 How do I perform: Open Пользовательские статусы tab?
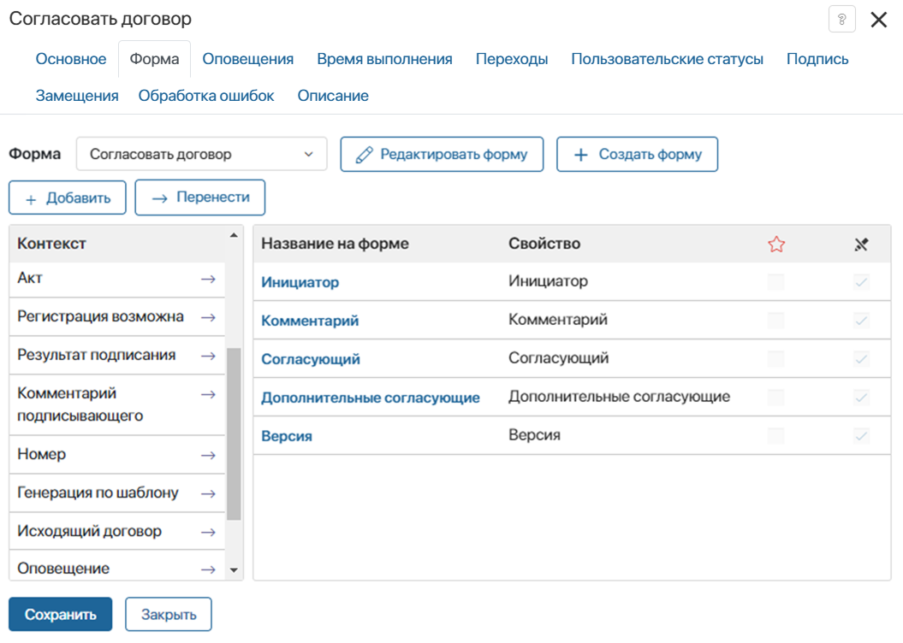tap(668, 59)
